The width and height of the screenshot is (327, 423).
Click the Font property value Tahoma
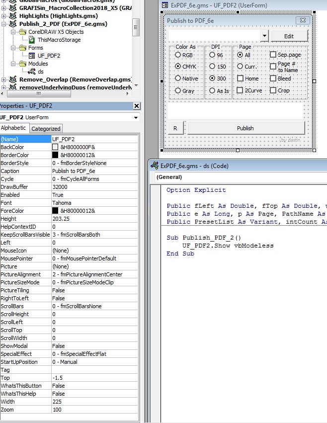pos(95,203)
